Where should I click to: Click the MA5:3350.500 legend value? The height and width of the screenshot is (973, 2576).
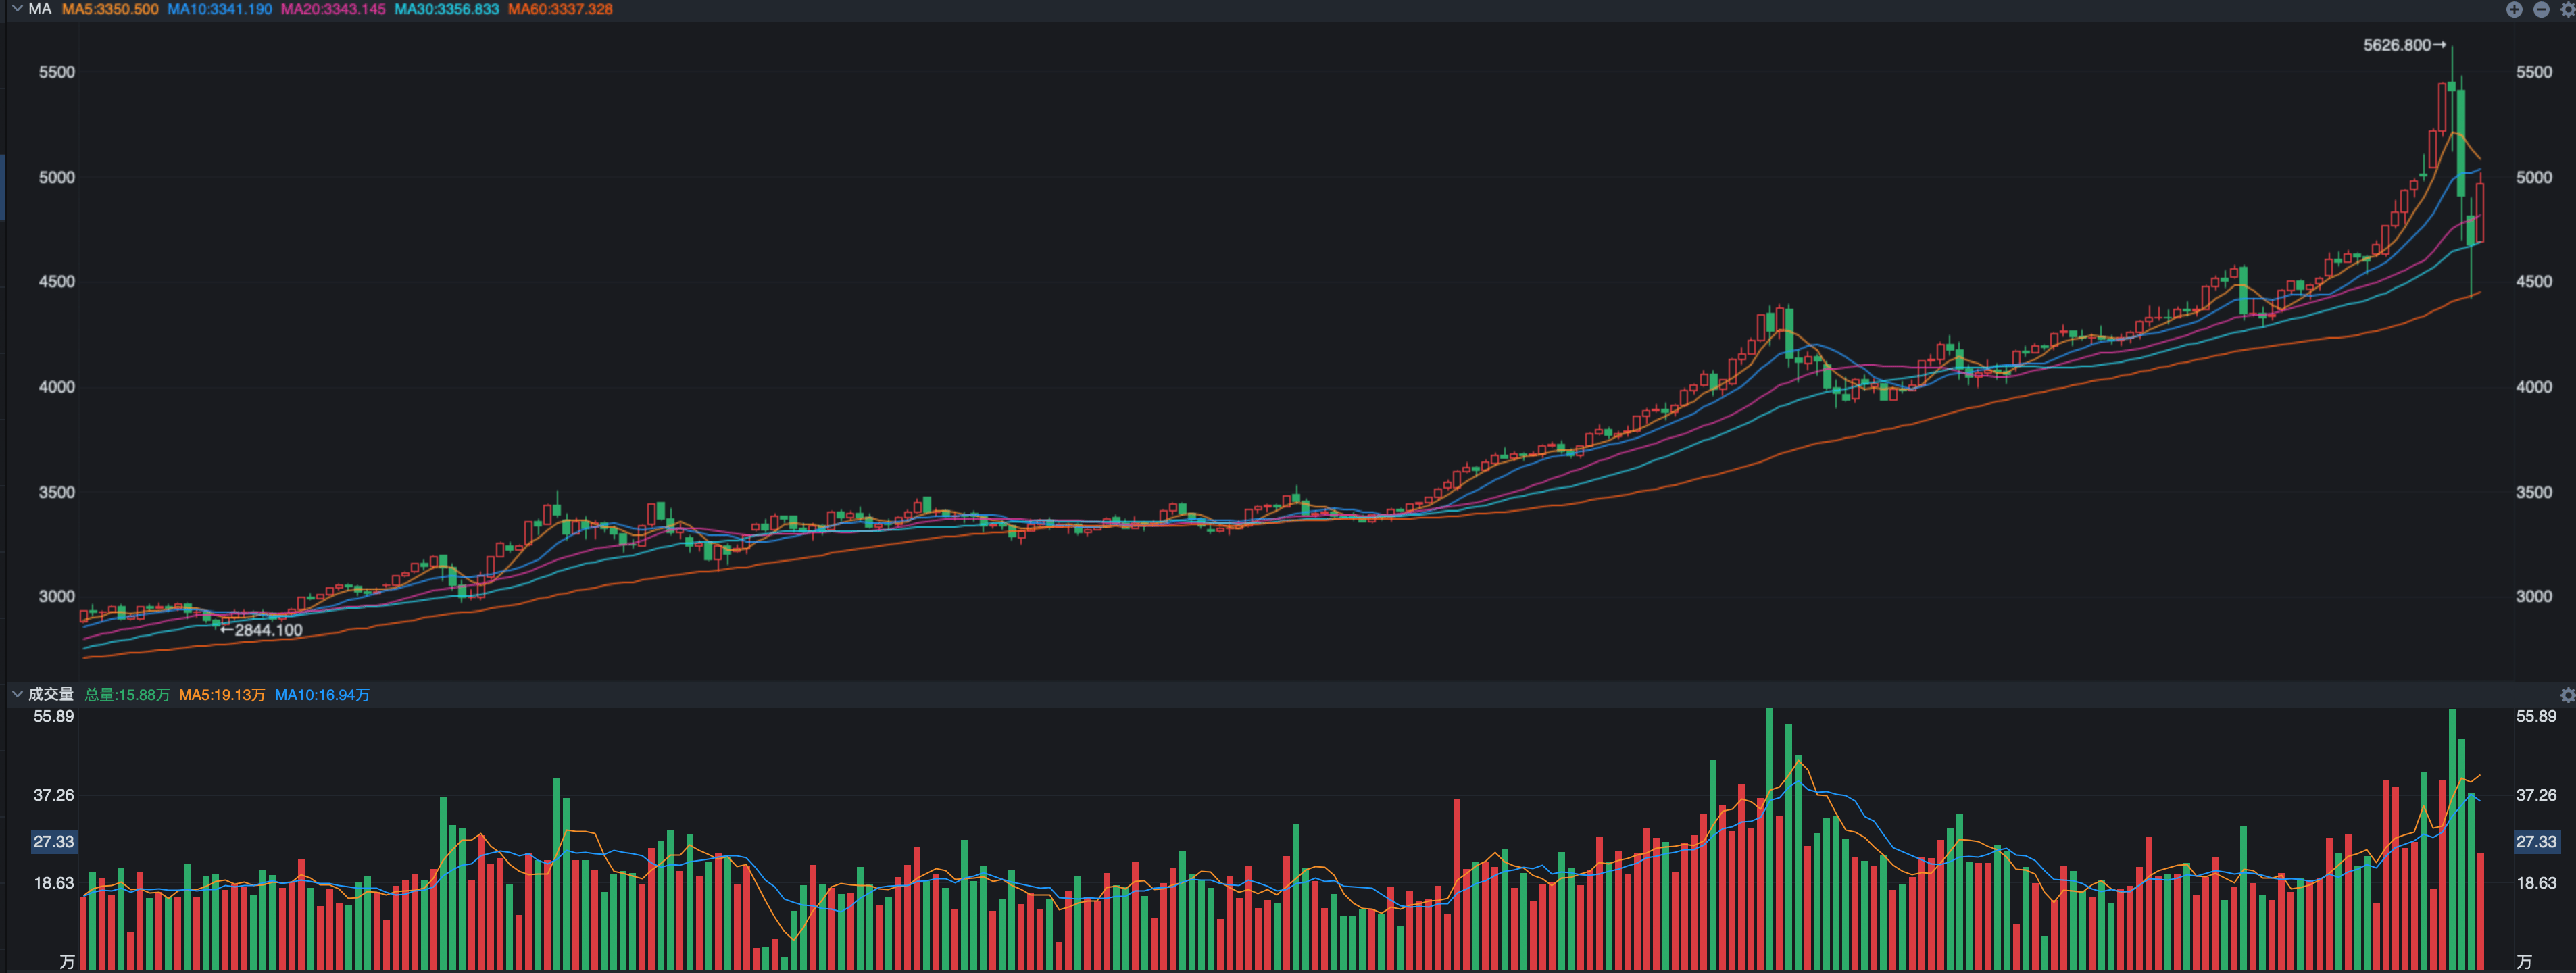pyautogui.click(x=110, y=9)
